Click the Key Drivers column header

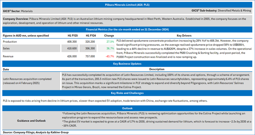point(184,36)
